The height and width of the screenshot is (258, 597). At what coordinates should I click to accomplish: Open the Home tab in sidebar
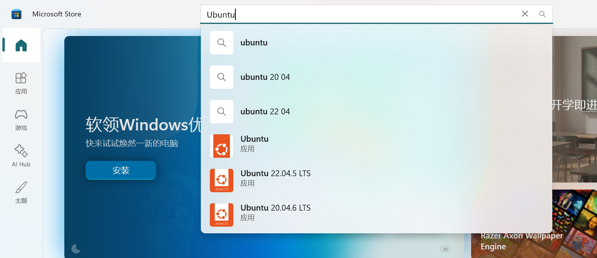click(21, 45)
